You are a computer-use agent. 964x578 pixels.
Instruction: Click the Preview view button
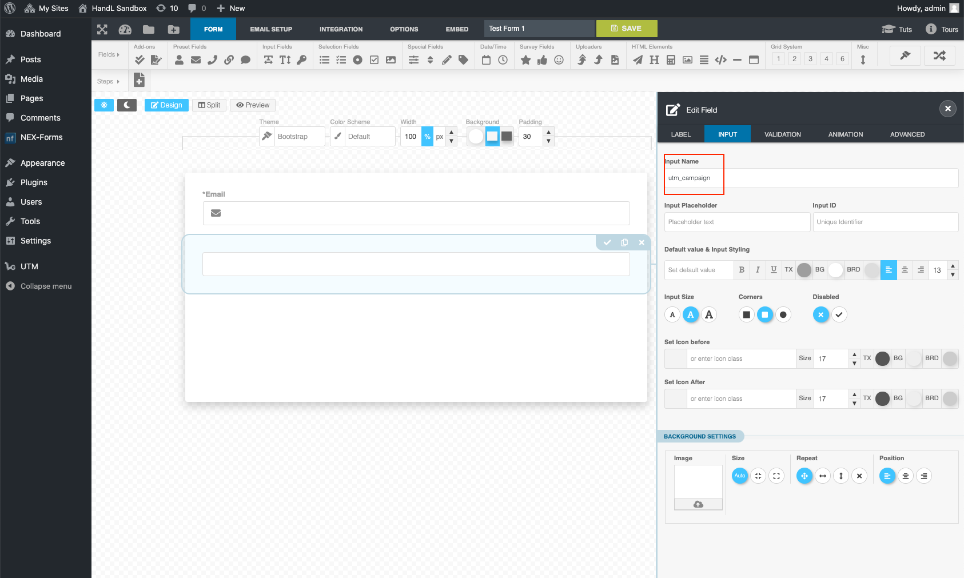pos(253,105)
